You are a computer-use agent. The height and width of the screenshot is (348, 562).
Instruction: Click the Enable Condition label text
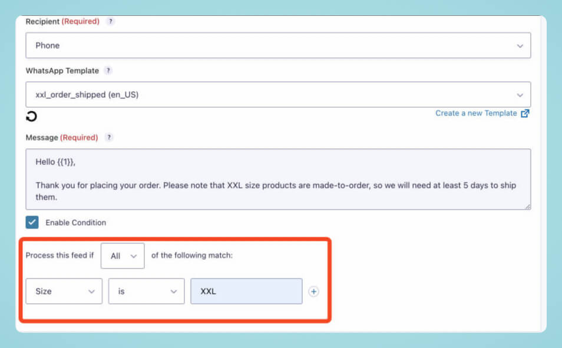[x=75, y=223]
